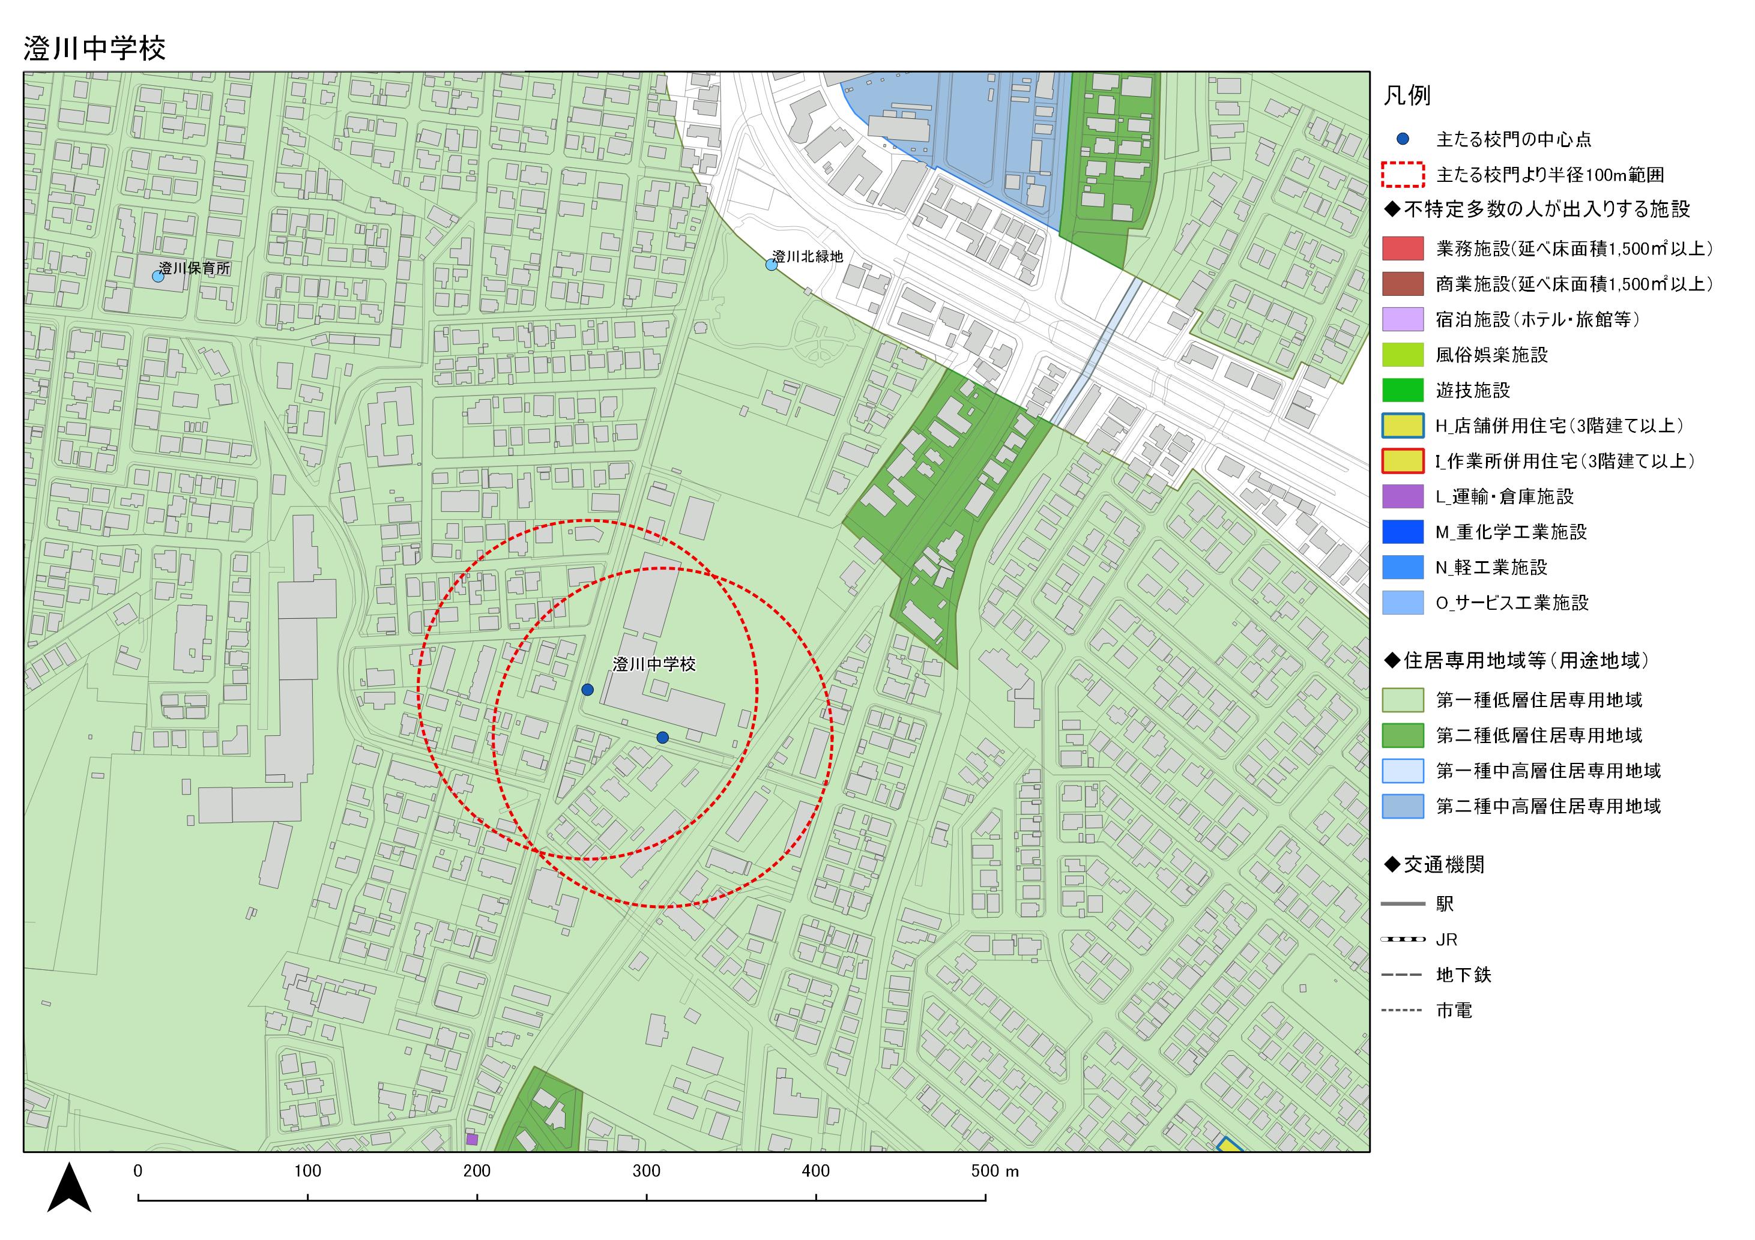Click the scale bar 400 label

tap(815, 1171)
